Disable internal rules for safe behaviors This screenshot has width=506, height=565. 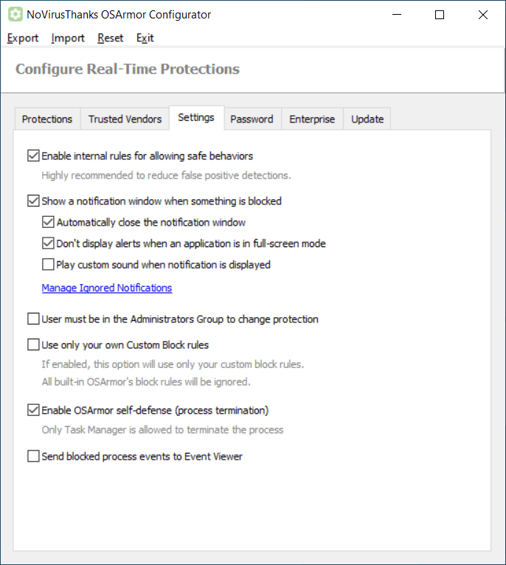33,156
